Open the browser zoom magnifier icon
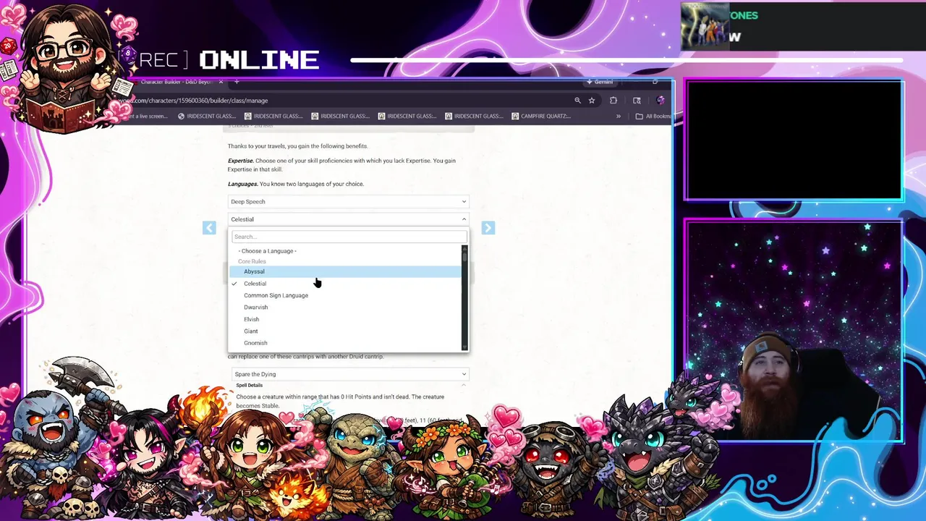The width and height of the screenshot is (926, 521). tap(577, 101)
